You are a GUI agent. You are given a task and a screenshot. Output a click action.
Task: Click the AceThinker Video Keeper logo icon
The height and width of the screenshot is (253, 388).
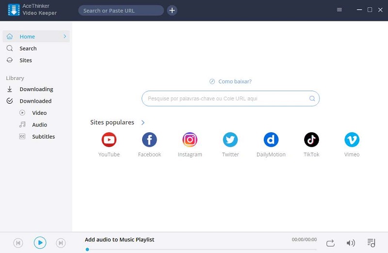click(x=14, y=10)
